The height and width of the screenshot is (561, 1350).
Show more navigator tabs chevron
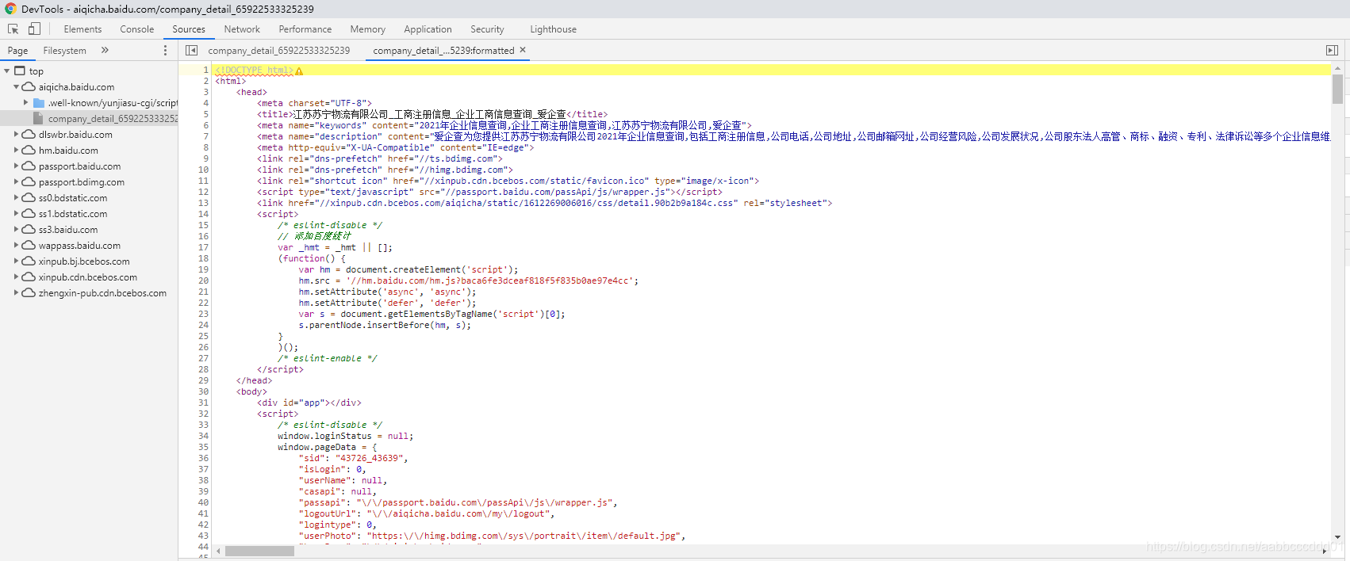coord(105,50)
